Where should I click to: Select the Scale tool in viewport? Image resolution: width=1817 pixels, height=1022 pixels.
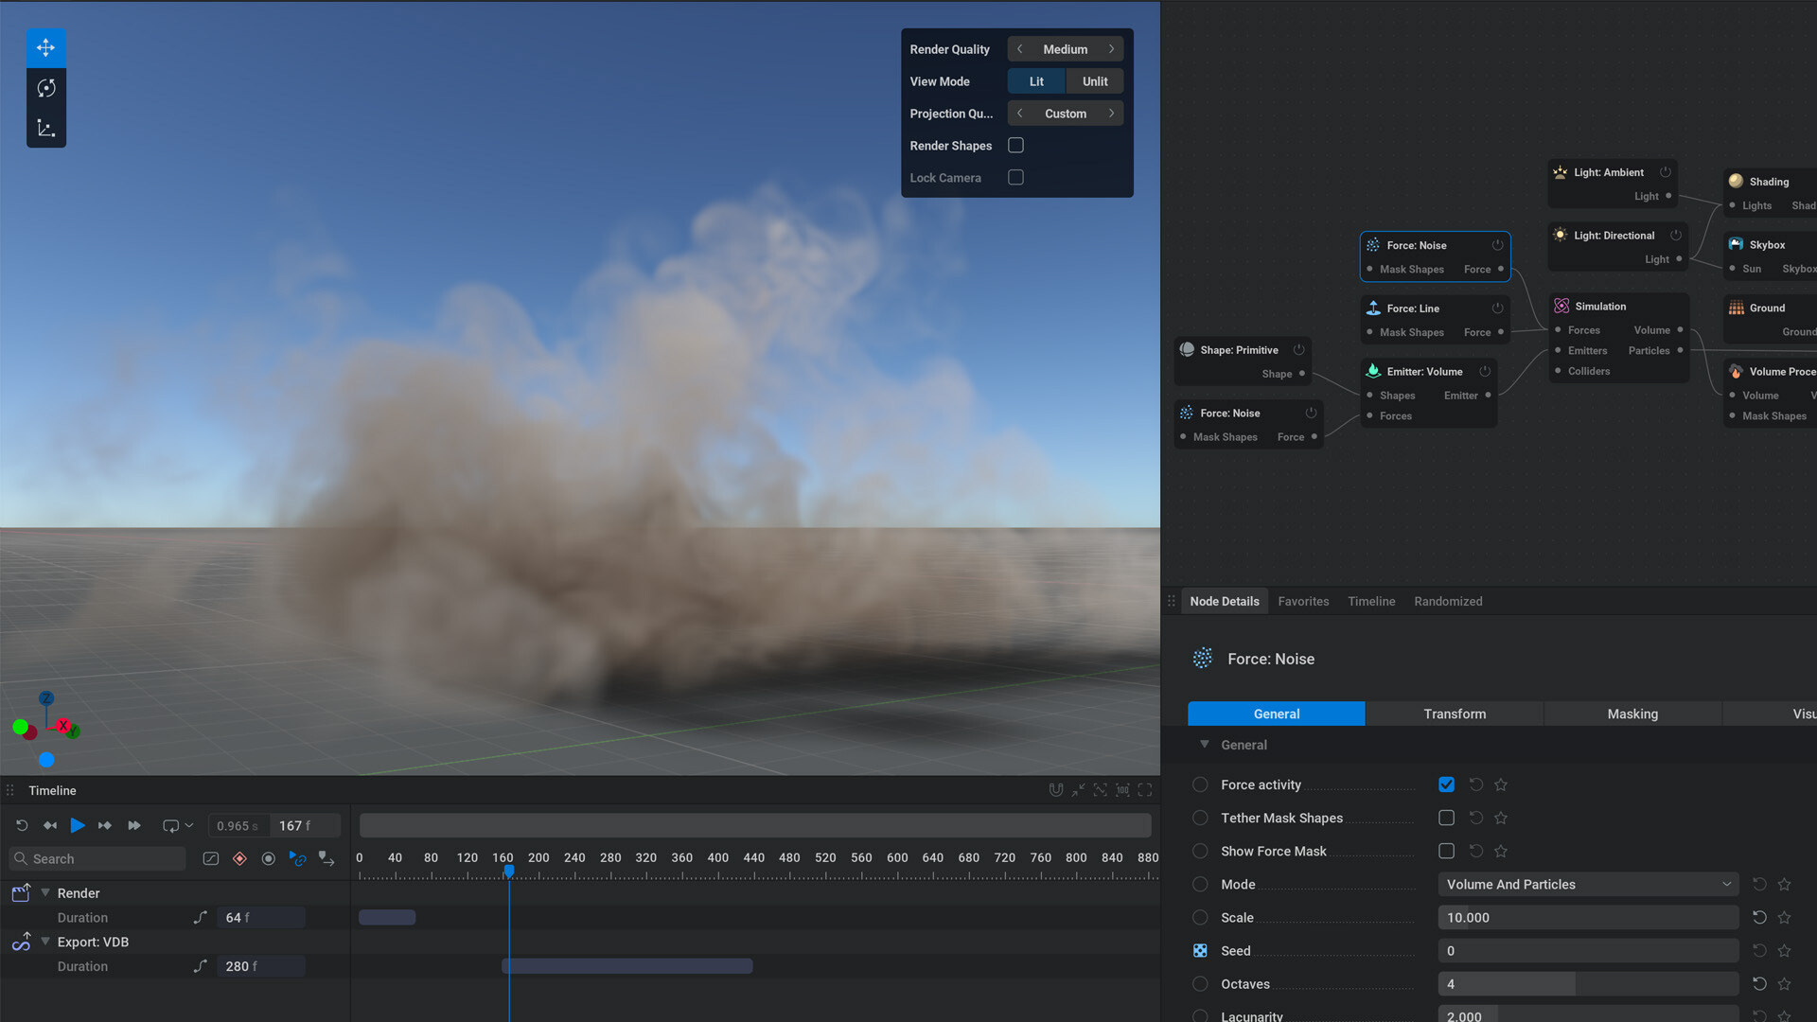[45, 129]
